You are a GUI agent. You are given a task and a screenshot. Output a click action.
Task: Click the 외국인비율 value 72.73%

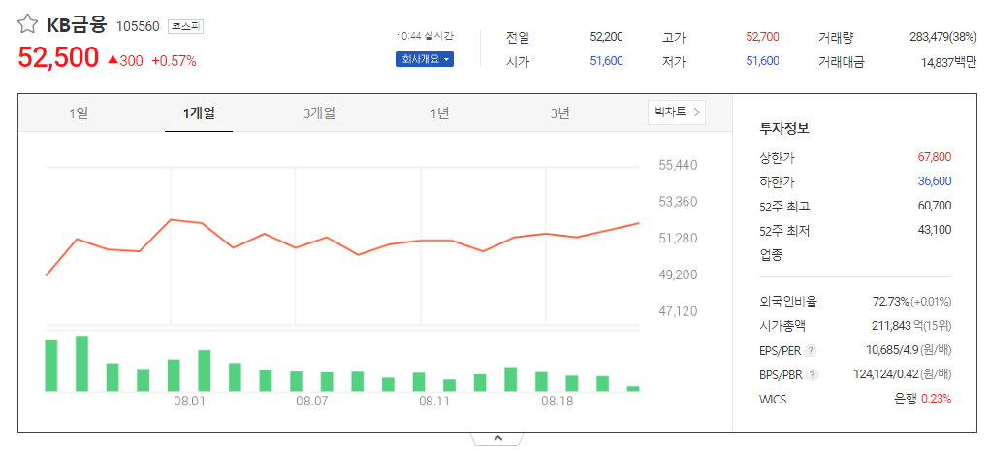coord(891,301)
